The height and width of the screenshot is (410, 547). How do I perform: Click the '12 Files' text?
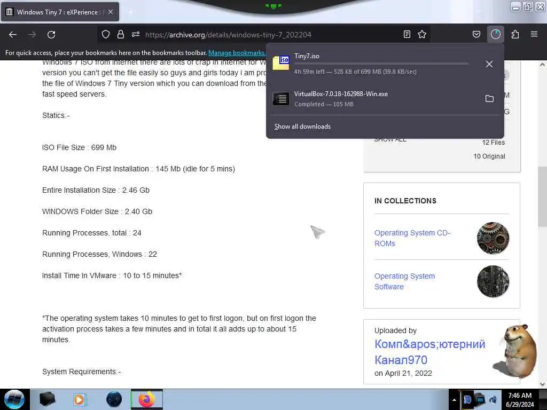coord(493,142)
